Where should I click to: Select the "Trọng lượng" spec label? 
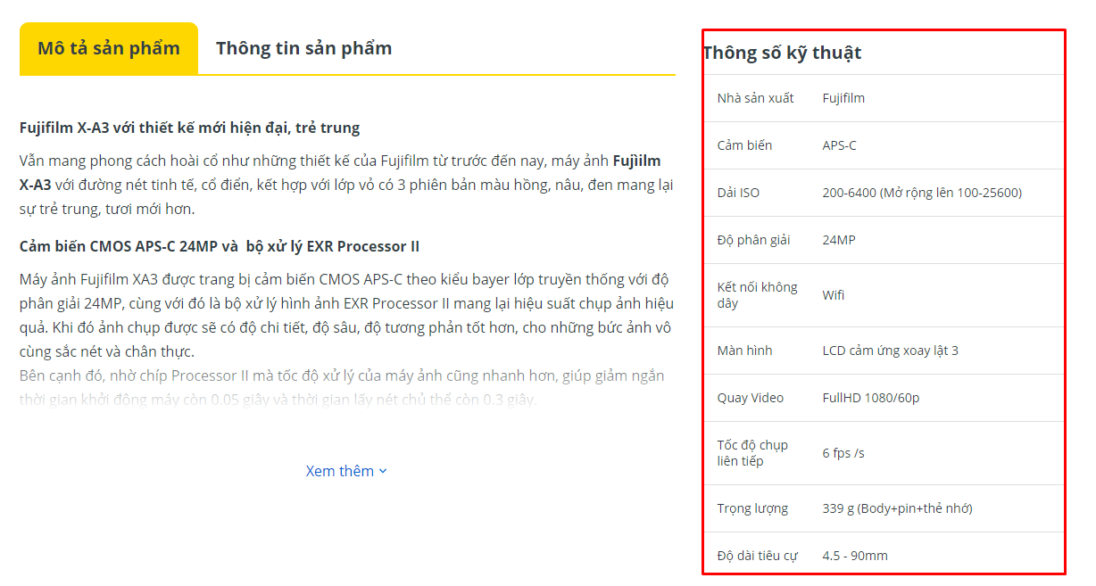(752, 508)
